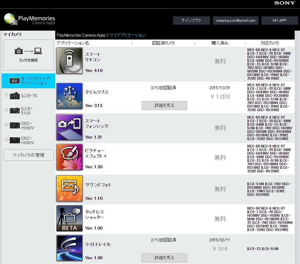Click the スマートリモコン app name
300x264 pixels.
(x=93, y=57)
